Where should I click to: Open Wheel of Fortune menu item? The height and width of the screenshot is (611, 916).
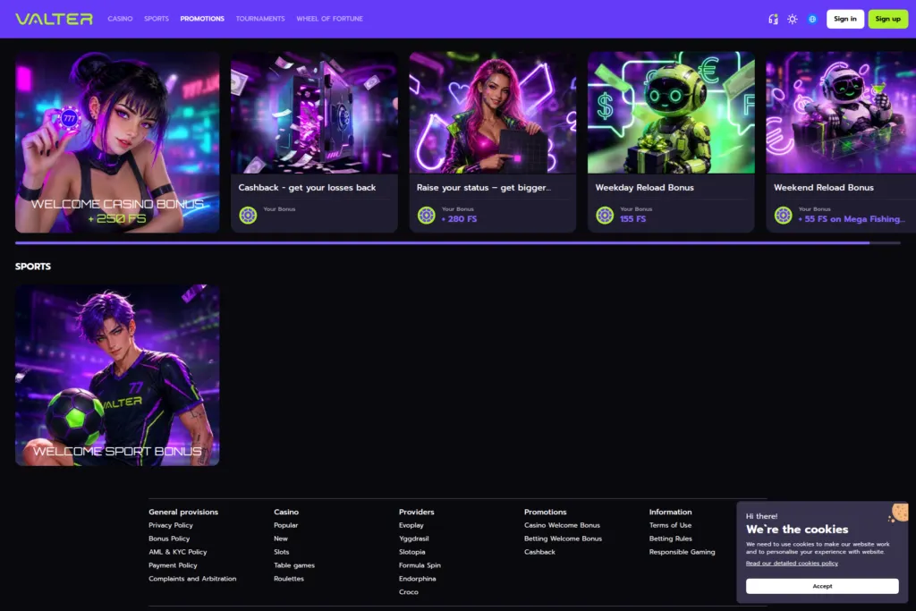(329, 19)
